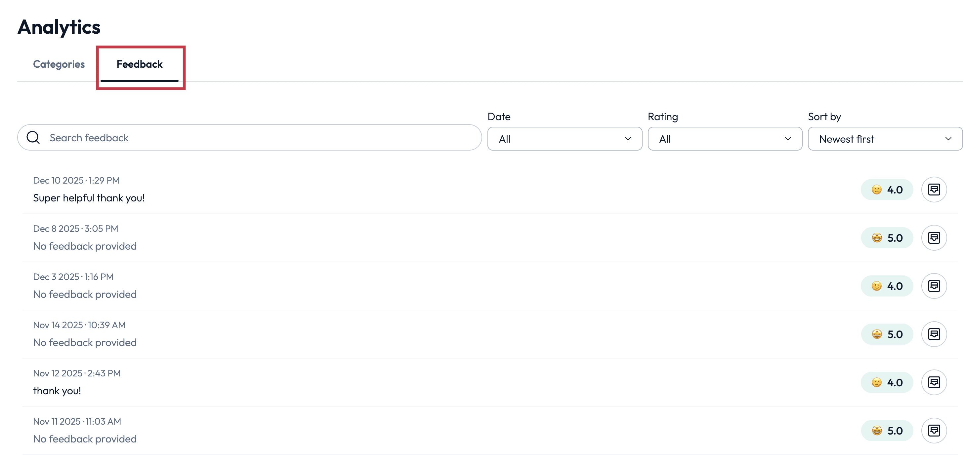This screenshot has height=455, width=965.
Task: Open conversation icon for Nov 12 2025 feedback
Action: point(934,382)
